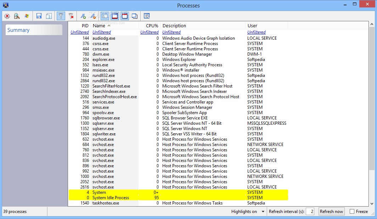Select the taskhostex.exe process row

[x=178, y=203]
